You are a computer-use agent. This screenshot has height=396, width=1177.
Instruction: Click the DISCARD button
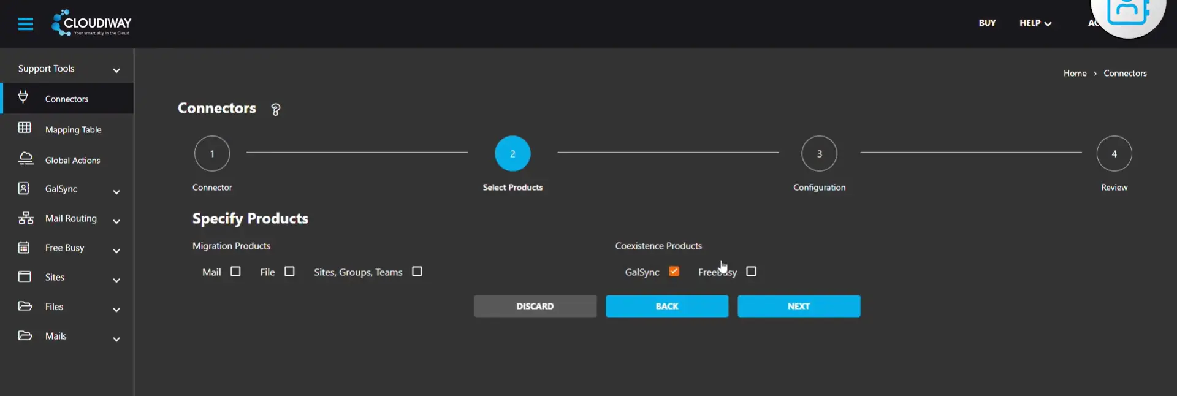coord(535,306)
